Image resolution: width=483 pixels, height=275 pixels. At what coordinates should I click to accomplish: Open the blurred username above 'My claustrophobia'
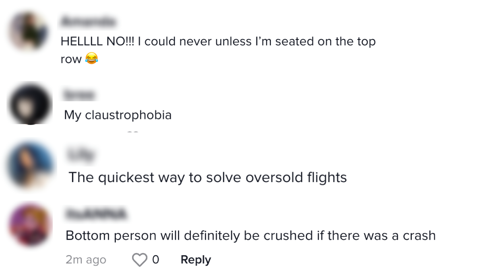[79, 95]
